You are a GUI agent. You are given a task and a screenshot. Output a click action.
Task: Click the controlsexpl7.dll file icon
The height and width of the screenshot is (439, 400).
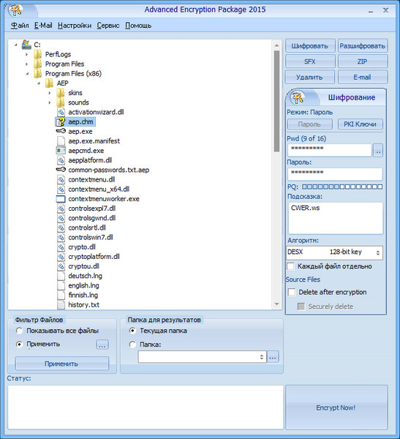click(x=61, y=209)
